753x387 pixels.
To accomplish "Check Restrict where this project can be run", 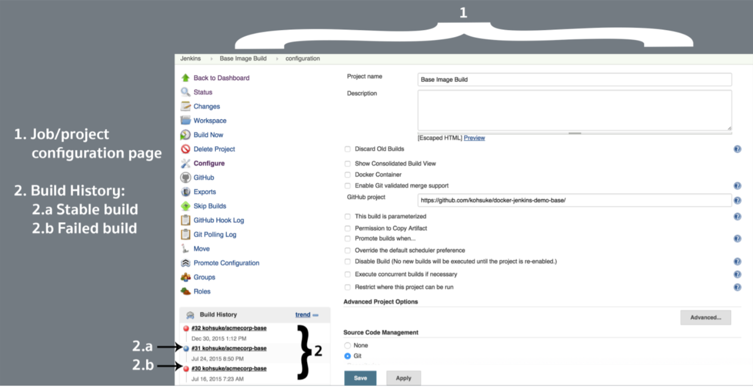I will click(348, 287).
